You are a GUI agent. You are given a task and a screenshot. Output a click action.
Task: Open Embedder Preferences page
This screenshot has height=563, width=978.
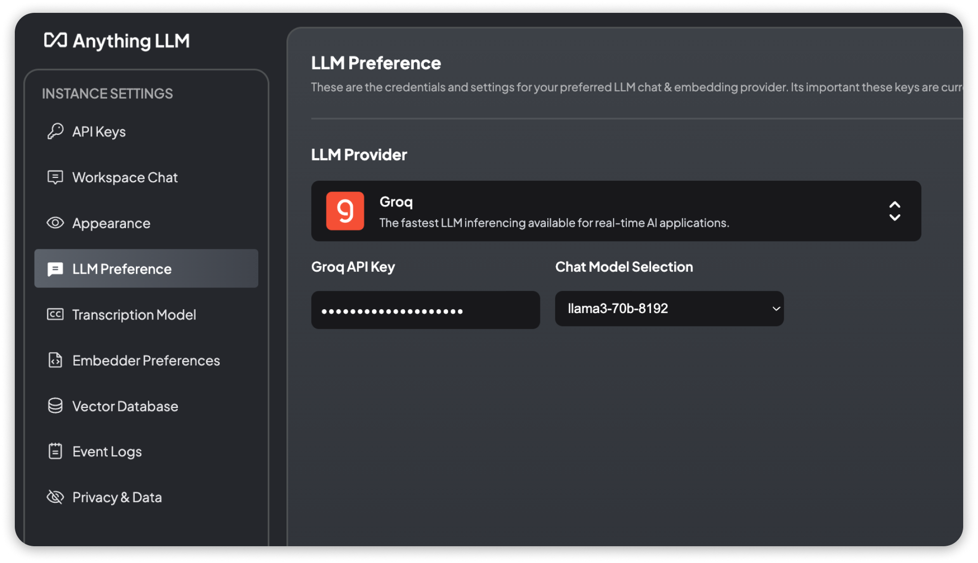[x=146, y=360]
